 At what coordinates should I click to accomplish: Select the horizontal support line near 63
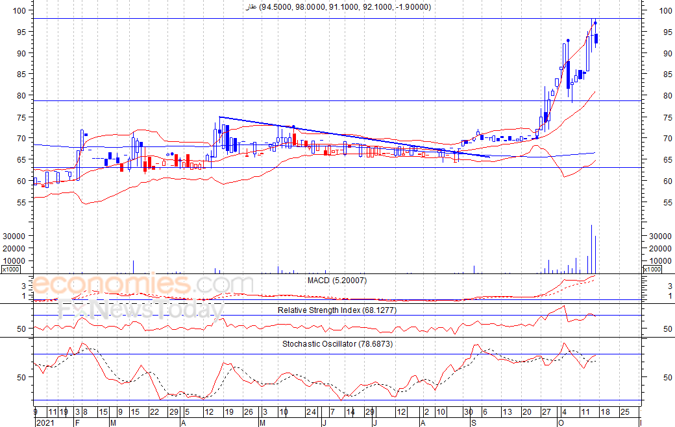pyautogui.click(x=337, y=168)
